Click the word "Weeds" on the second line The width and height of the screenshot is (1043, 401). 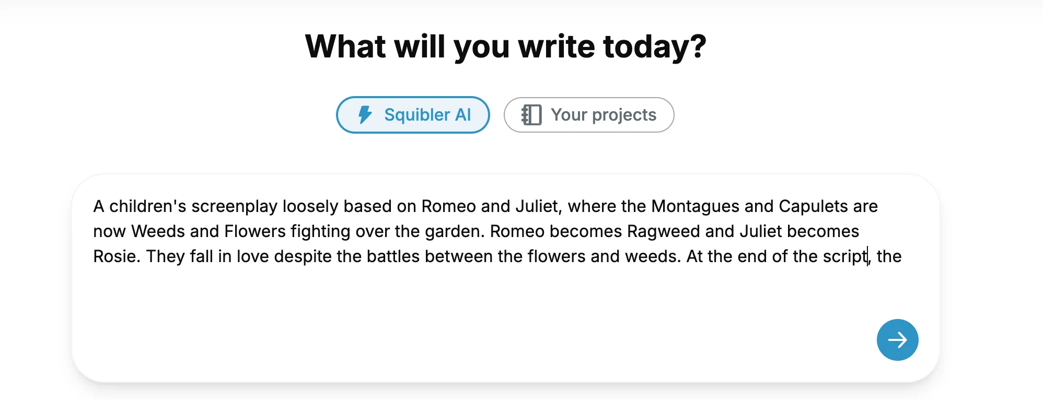[158, 231]
